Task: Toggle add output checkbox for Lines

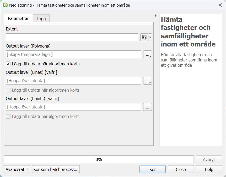Action: (8, 90)
